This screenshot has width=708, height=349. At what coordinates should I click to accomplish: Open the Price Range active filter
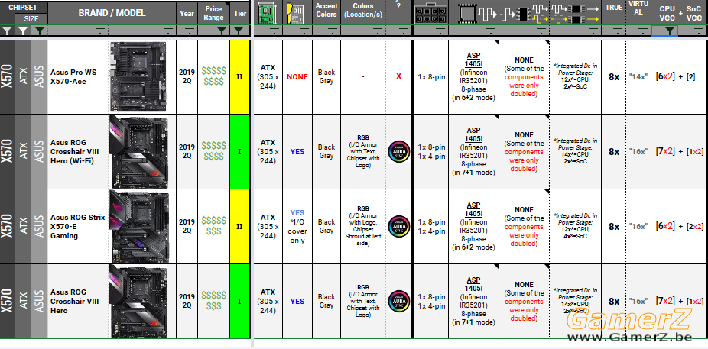click(x=222, y=31)
